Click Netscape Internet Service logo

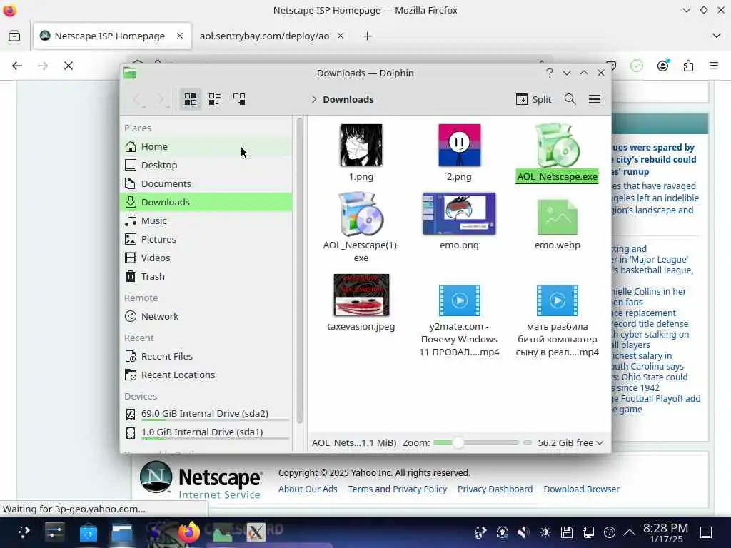[201, 480]
